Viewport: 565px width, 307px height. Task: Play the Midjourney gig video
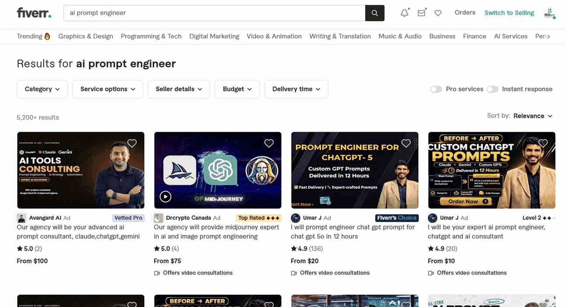point(165,196)
